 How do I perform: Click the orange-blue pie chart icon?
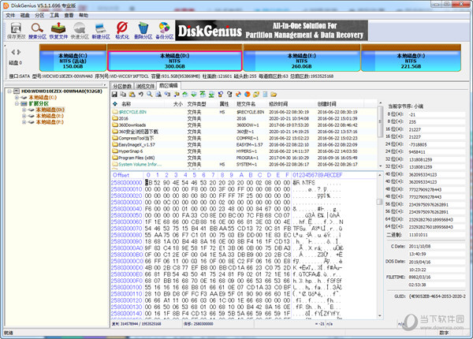click(x=247, y=95)
